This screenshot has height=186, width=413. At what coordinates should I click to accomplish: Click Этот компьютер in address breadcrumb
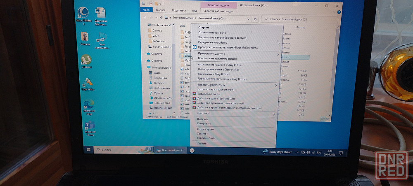tap(183, 18)
